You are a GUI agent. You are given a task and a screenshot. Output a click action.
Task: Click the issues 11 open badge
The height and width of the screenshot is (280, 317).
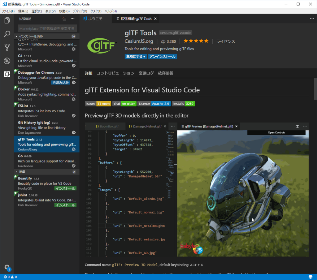[98, 104]
